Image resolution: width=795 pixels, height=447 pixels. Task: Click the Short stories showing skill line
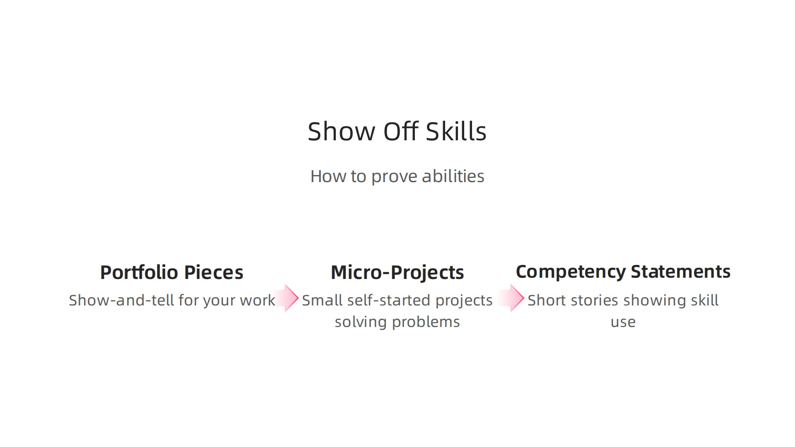623,300
